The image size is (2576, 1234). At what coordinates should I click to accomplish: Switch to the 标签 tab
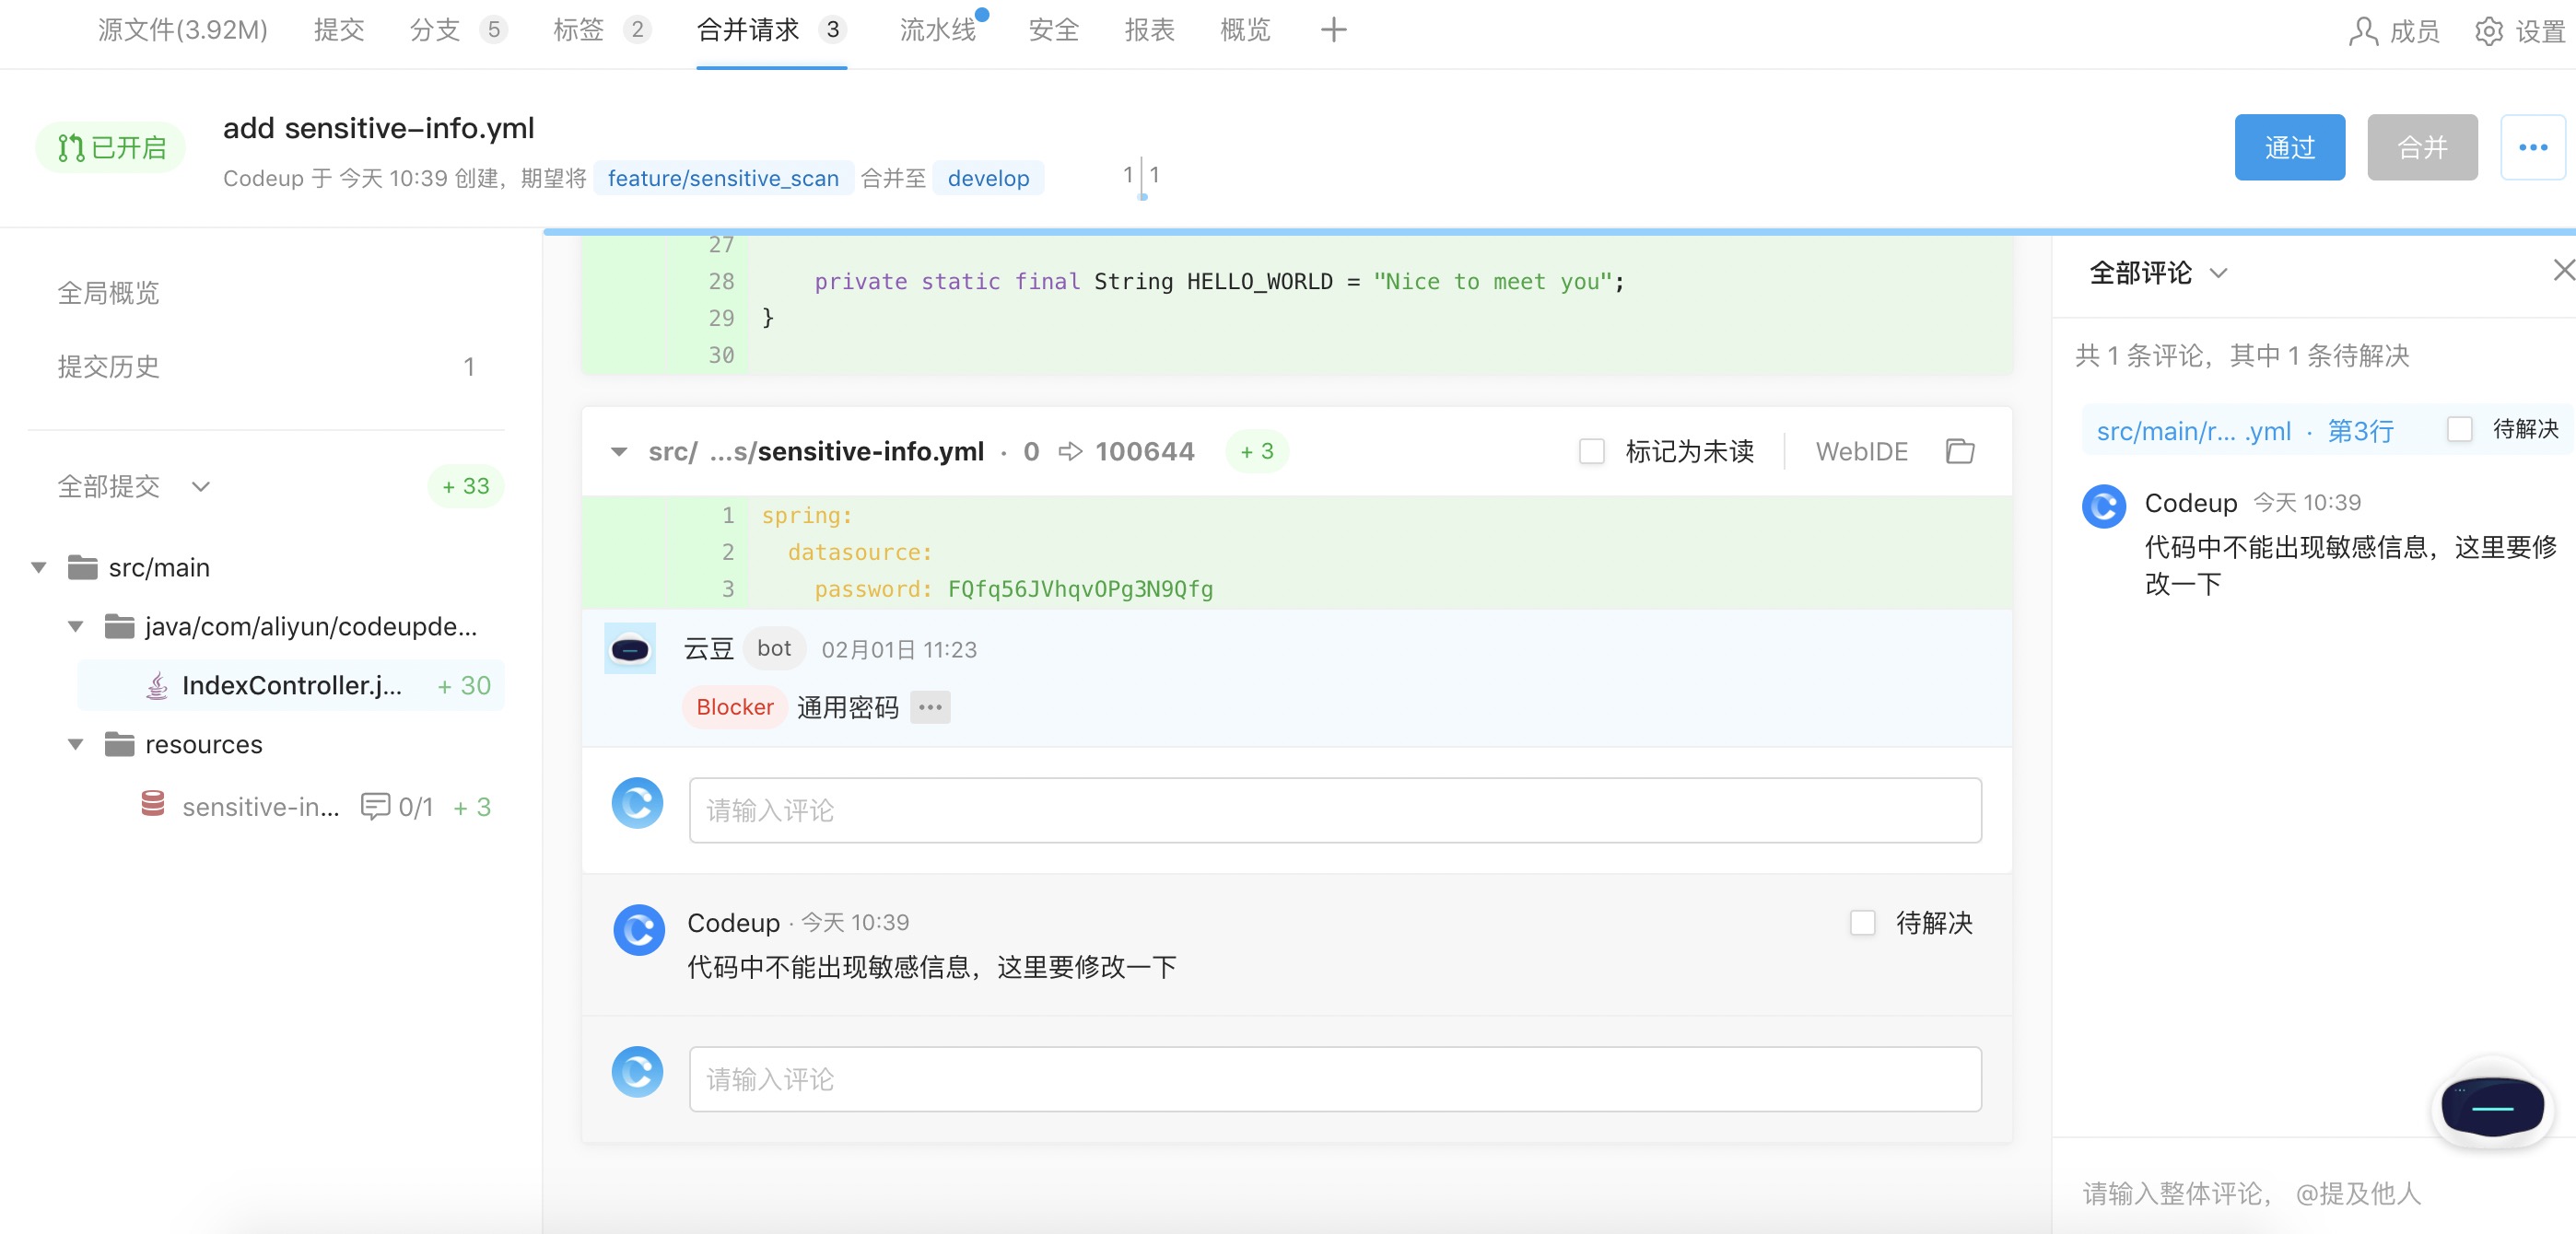click(602, 30)
